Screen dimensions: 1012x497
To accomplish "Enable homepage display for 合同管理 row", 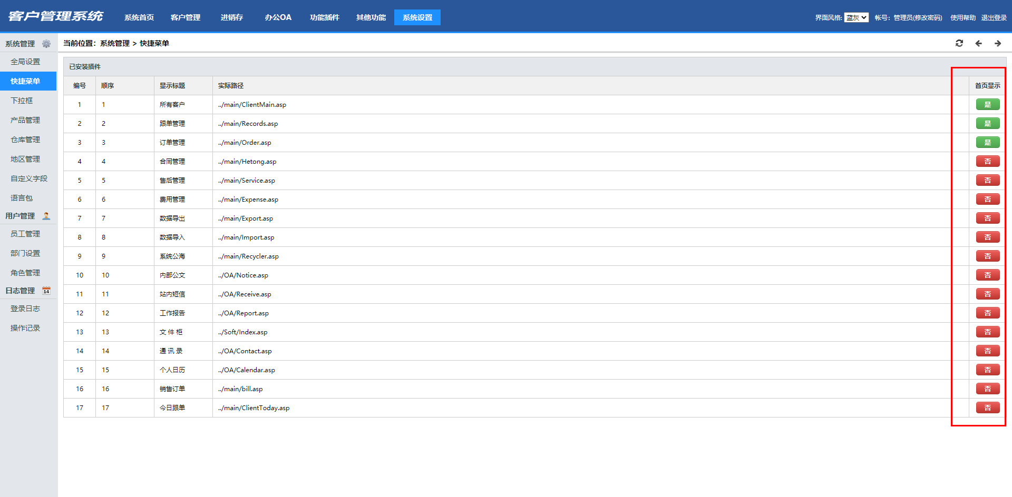I will click(x=988, y=161).
